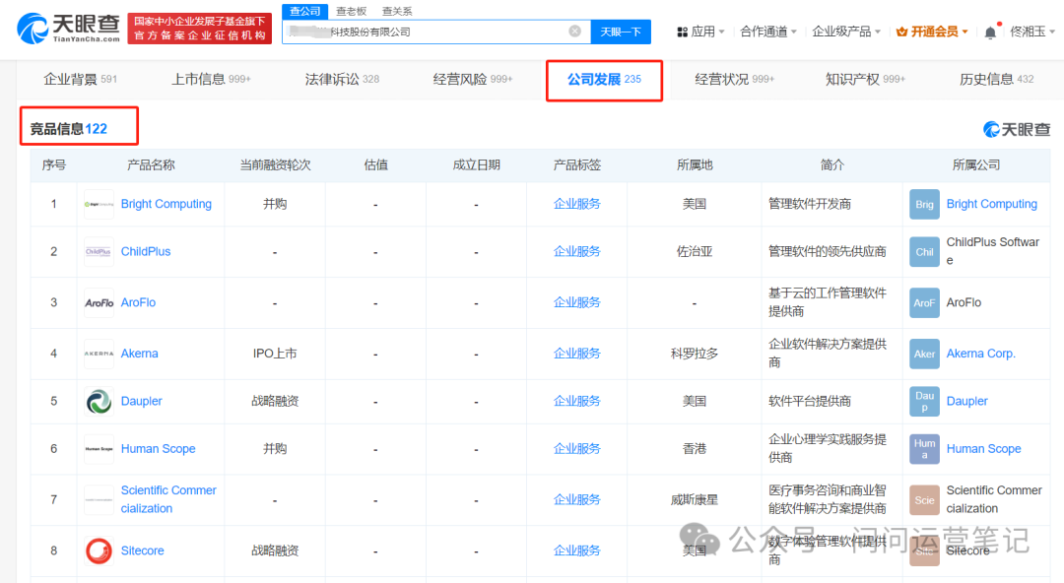1064x583 pixels.
Task: Open the Akerna Corp. company link
Action: point(980,354)
